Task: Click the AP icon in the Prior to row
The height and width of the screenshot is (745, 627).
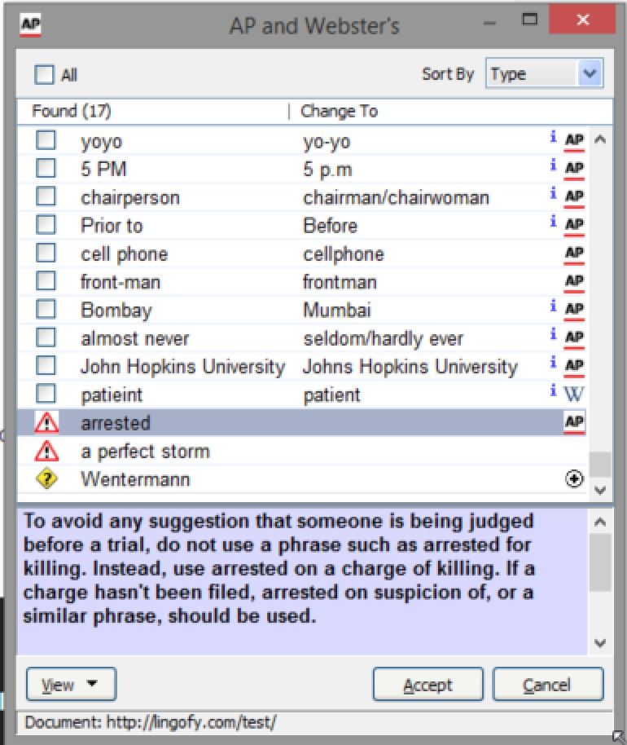Action: click(574, 225)
